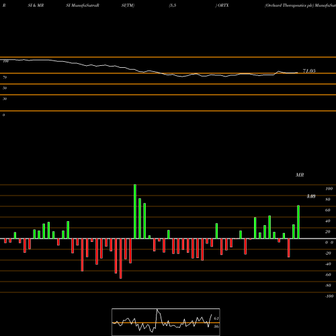This screenshot has width=336, height=336.
Task: Click the tallest green MR bar
Action: tap(135, 212)
